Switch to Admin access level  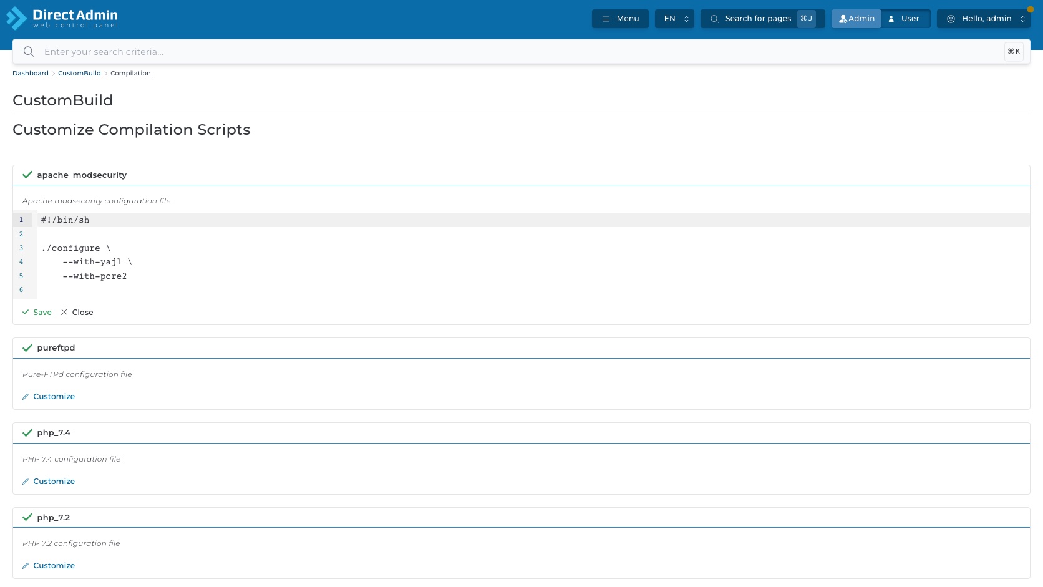coord(856,19)
